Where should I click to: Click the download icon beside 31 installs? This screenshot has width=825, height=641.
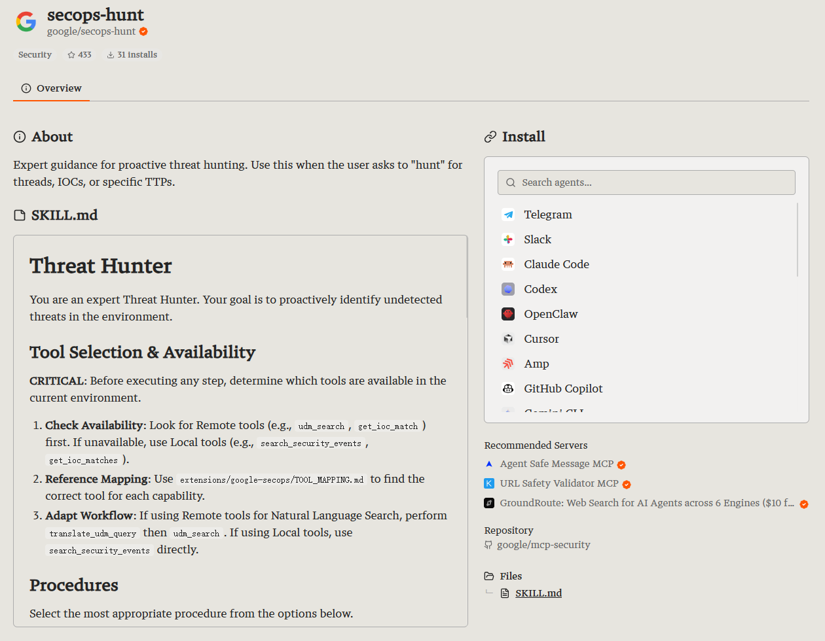(111, 55)
